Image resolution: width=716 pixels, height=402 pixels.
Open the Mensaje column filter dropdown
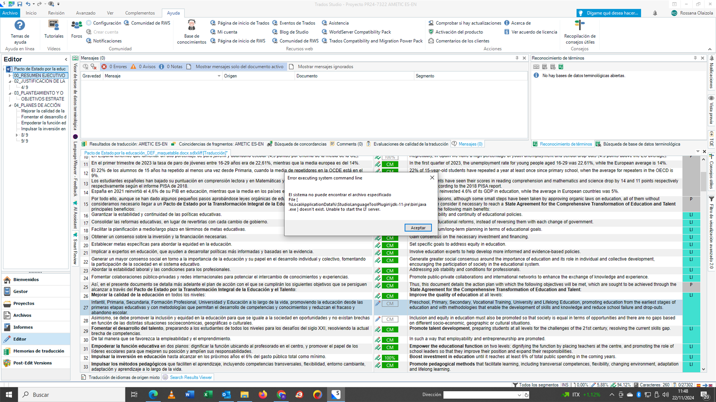click(219, 76)
